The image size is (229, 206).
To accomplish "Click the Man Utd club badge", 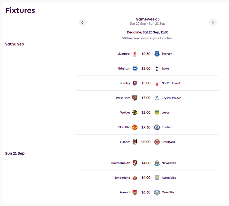I will pos(135,127).
